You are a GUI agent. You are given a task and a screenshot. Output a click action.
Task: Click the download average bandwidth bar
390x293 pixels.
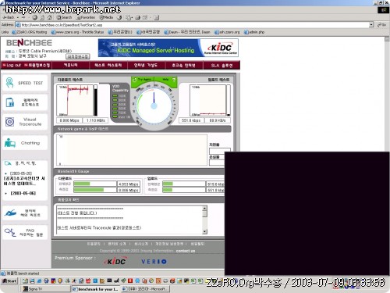point(95,184)
